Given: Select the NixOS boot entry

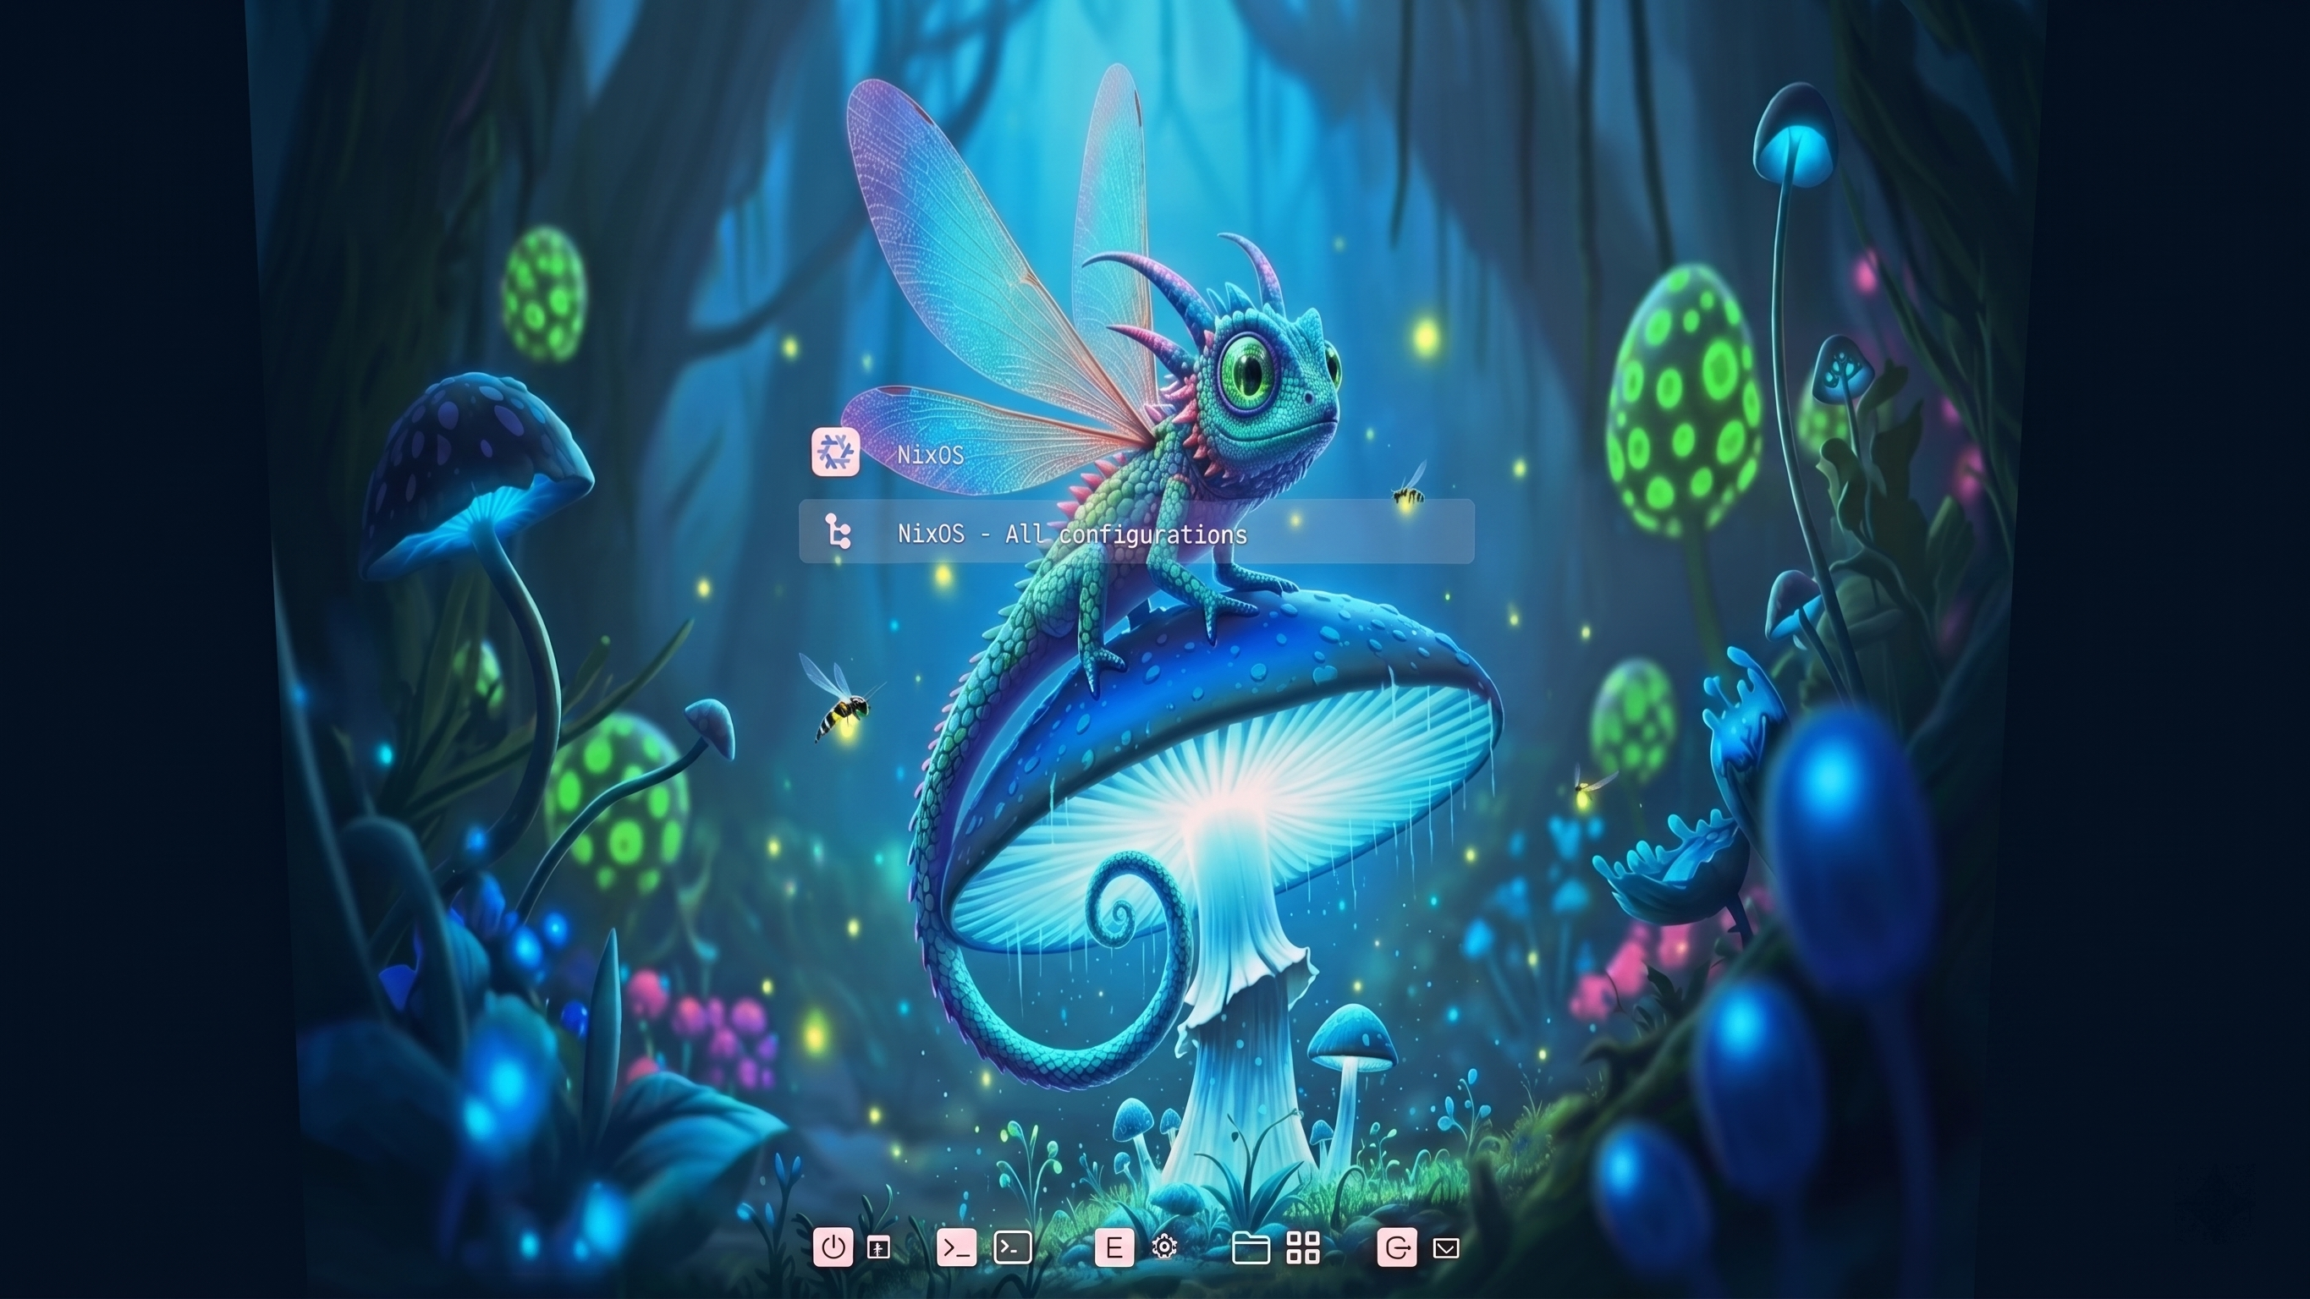Looking at the screenshot, I should point(1136,453).
